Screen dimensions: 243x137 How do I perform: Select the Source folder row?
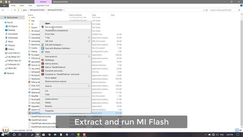34,27
